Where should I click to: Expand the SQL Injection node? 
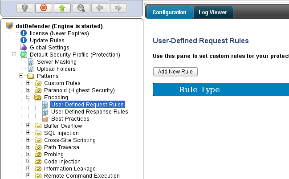point(28,133)
